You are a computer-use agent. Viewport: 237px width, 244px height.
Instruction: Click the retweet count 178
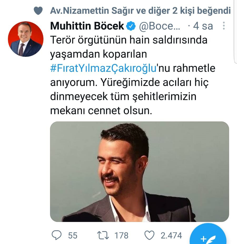tap(121, 235)
